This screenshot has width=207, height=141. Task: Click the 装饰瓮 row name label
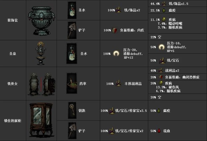pos(13,20)
